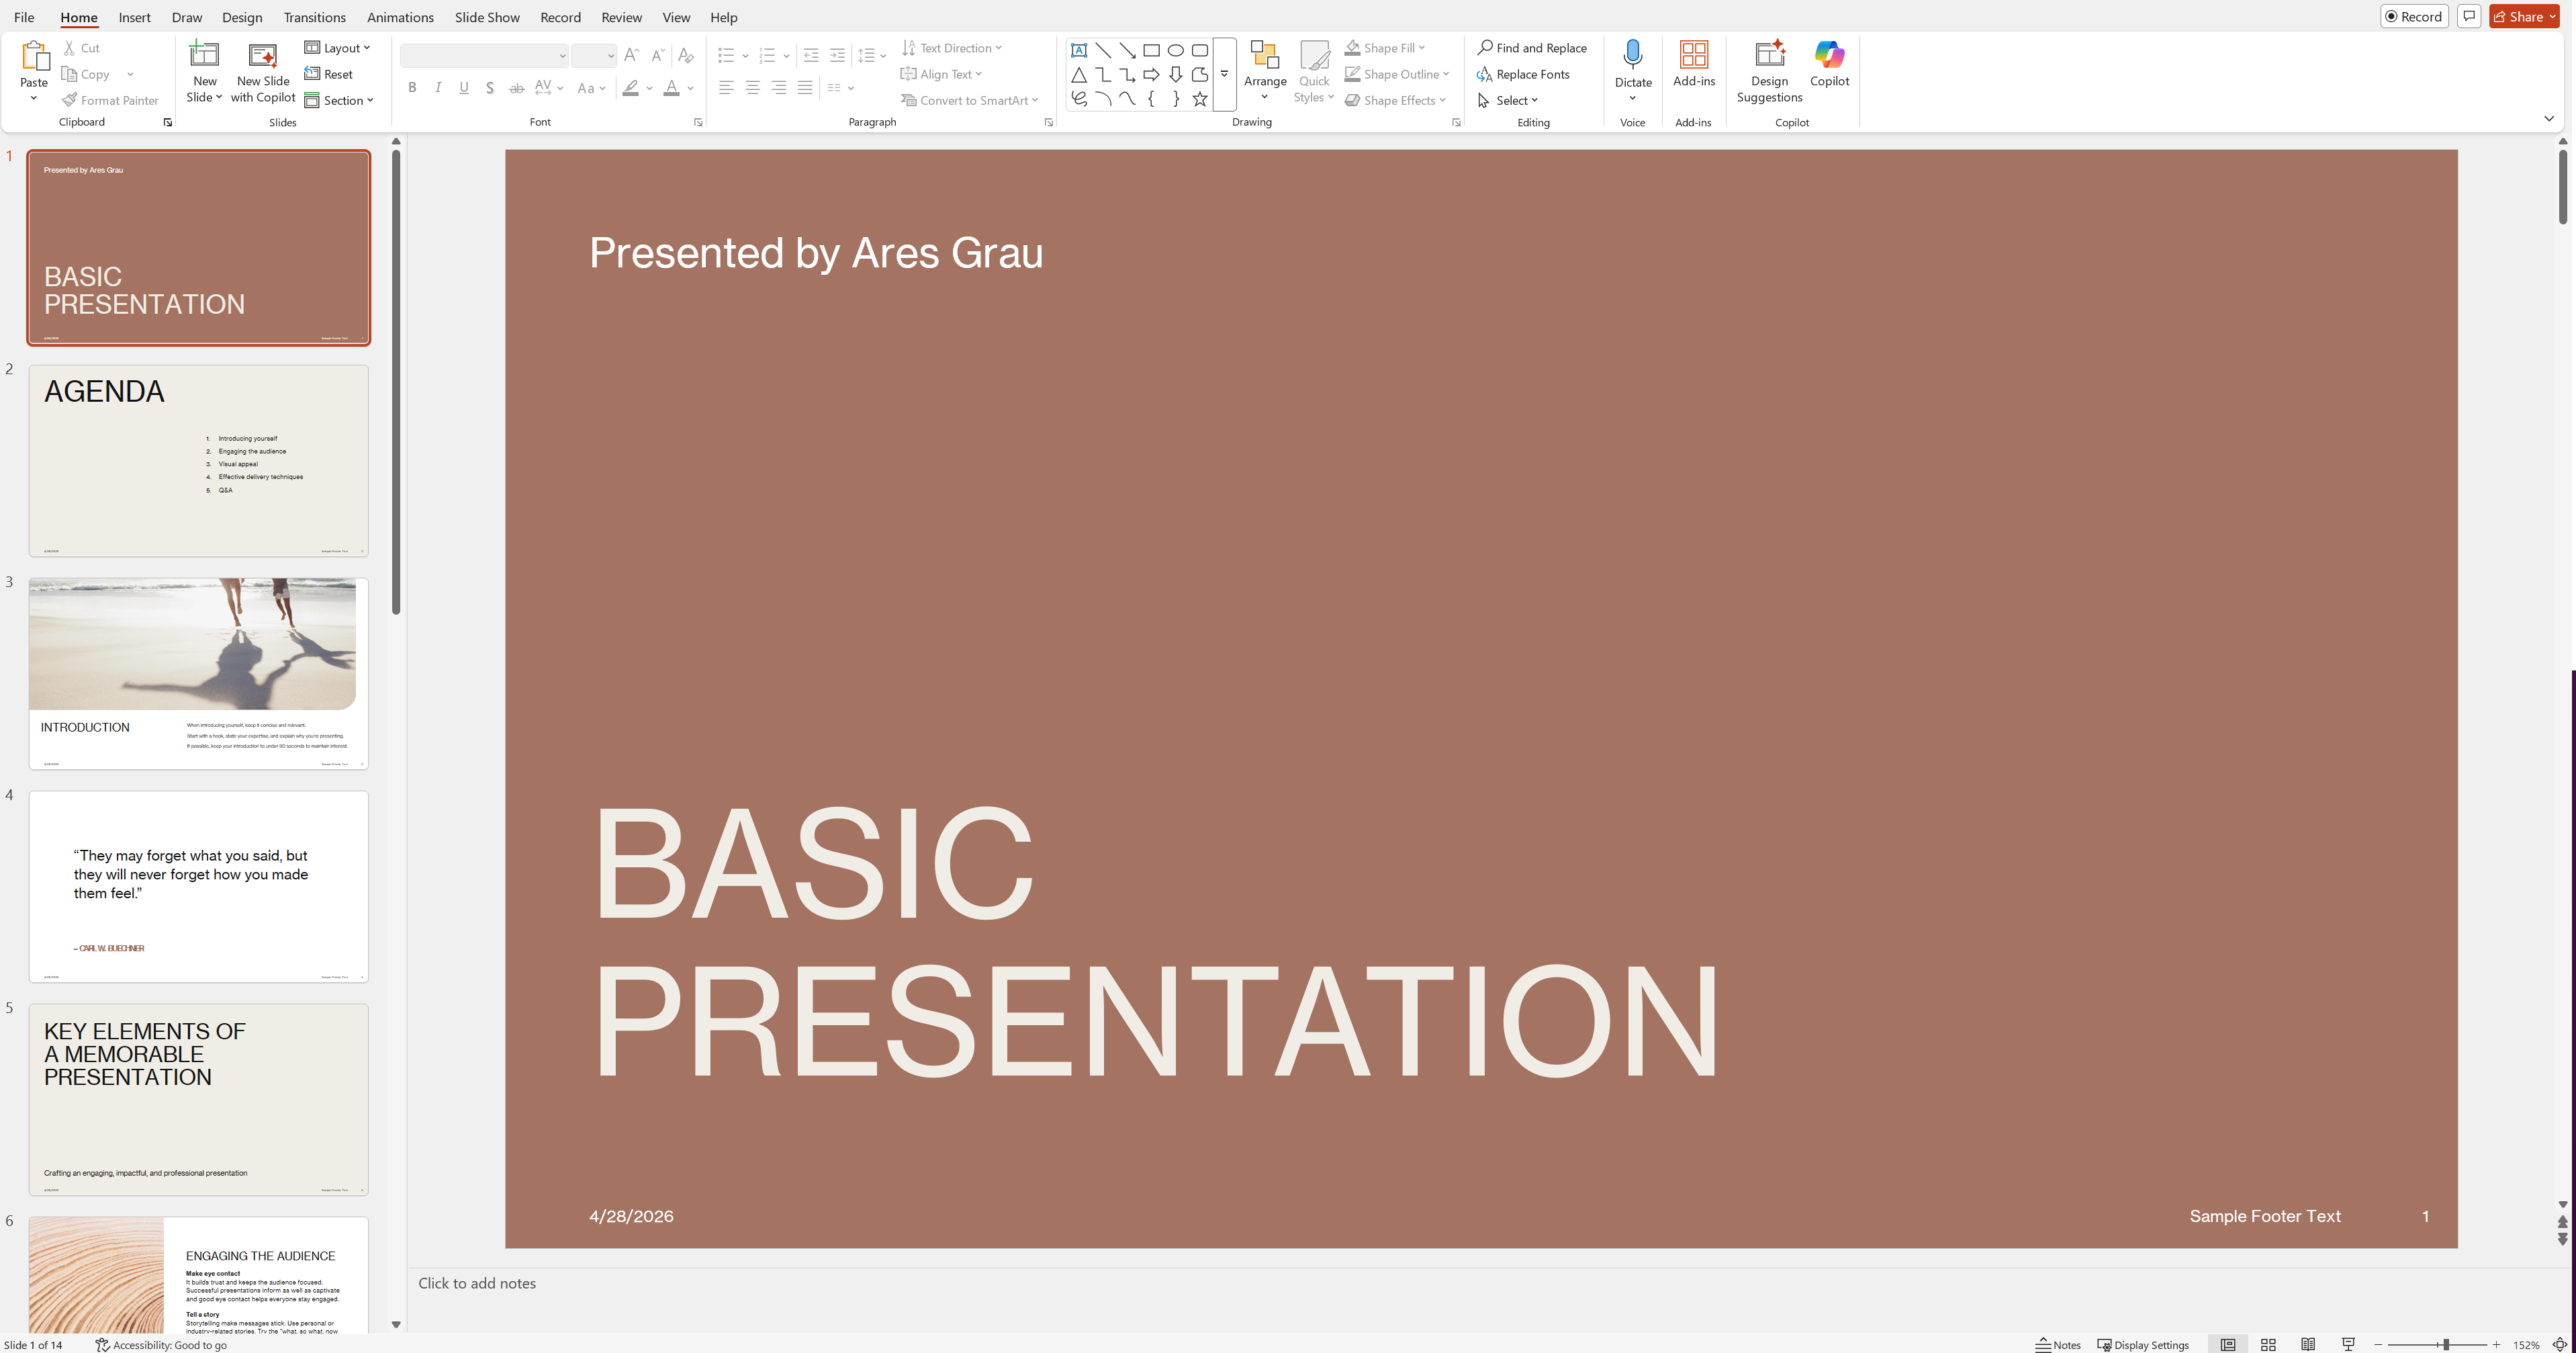The height and width of the screenshot is (1353, 2576).
Task: Start the Slide Show from status bar
Action: [x=2348, y=1345]
